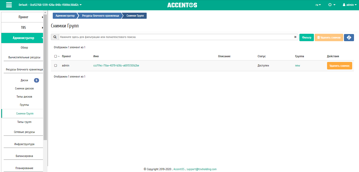Click the search magnifier icon
The width and height of the screenshot is (359, 172).
[55, 37]
